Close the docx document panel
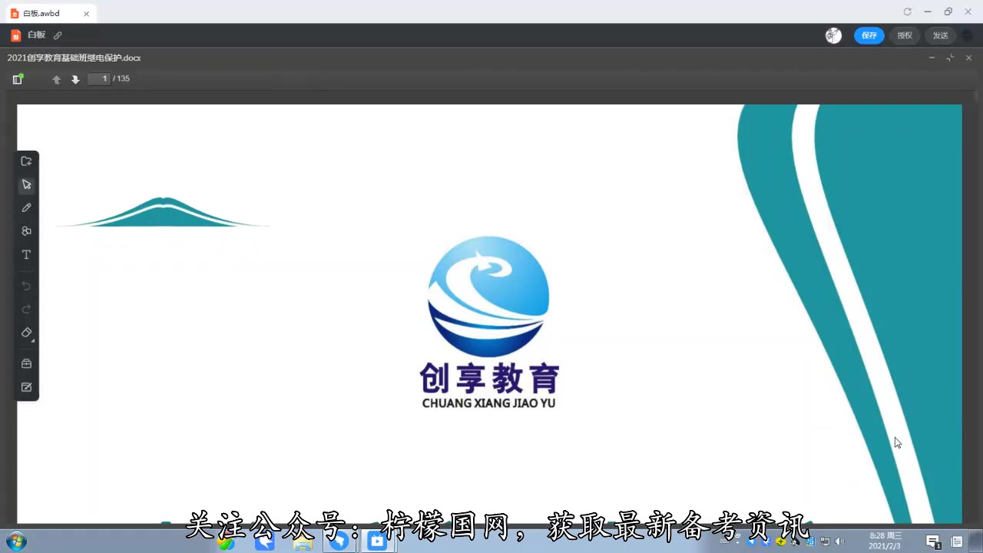The image size is (983, 553). point(968,58)
